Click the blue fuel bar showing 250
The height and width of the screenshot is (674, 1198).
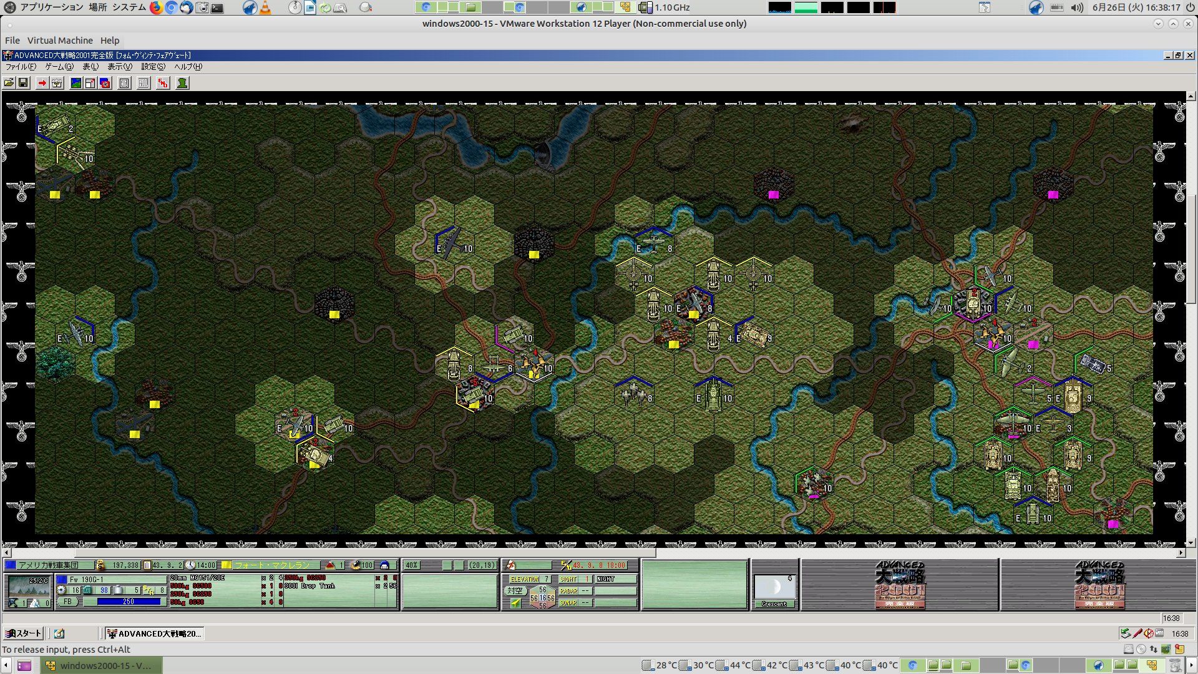[x=128, y=602]
